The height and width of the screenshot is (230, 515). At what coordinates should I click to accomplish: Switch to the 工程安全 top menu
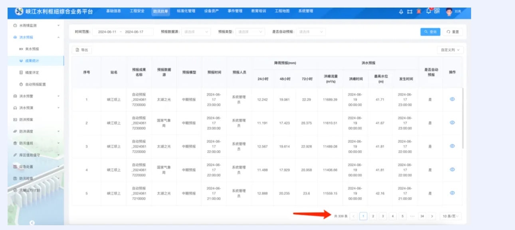coord(137,11)
